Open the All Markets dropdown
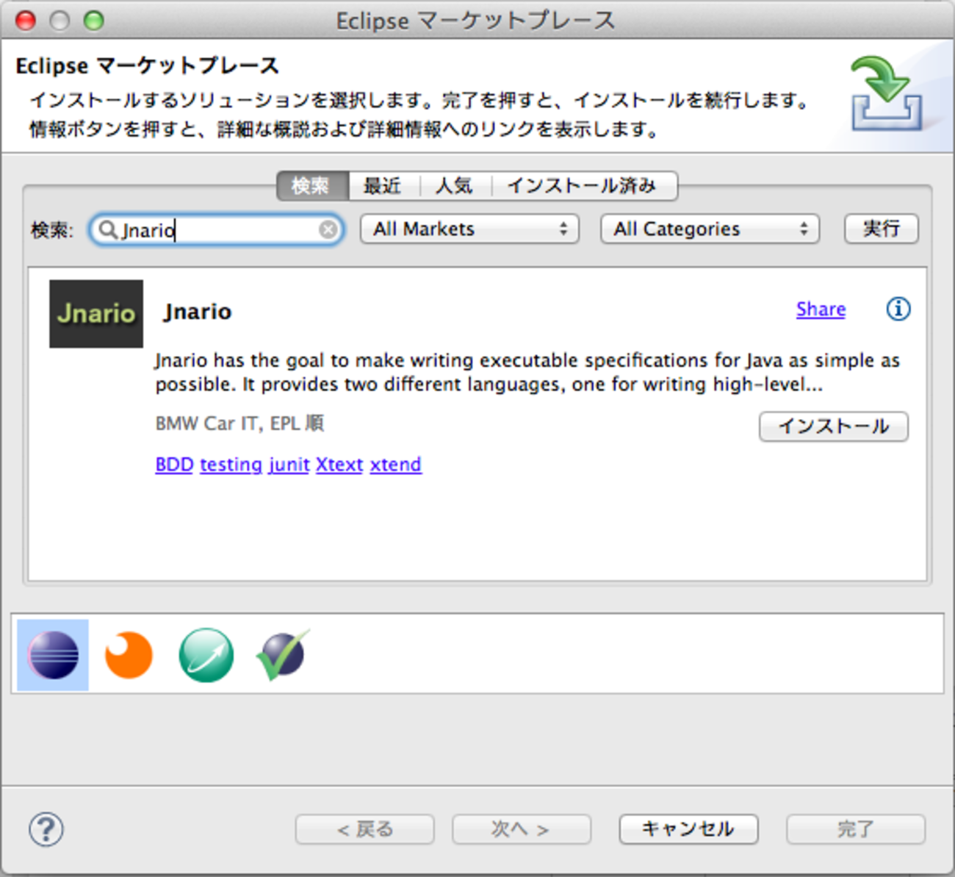955x877 pixels. click(x=469, y=229)
